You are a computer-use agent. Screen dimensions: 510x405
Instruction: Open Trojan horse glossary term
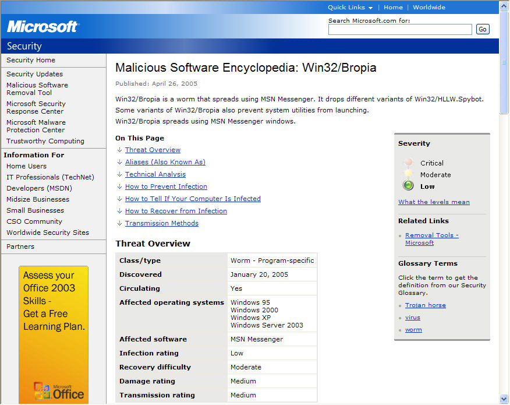tap(425, 305)
